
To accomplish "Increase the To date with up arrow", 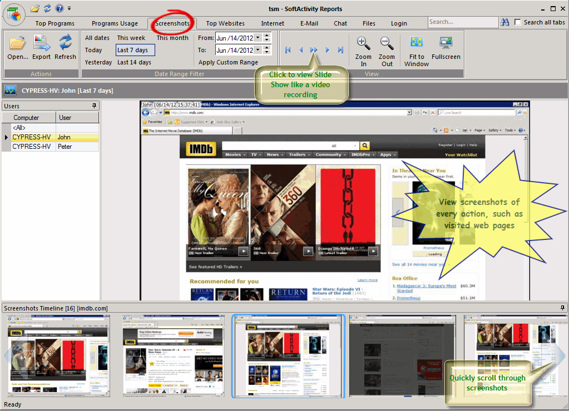I will pos(267,48).
